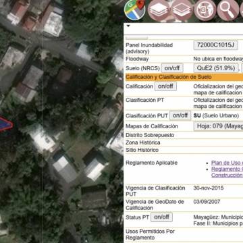
Task: Toggle Calificación layer on/off
Action: [165, 86]
